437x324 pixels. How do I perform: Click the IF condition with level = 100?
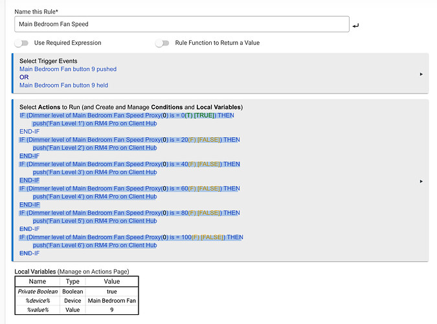point(131,237)
